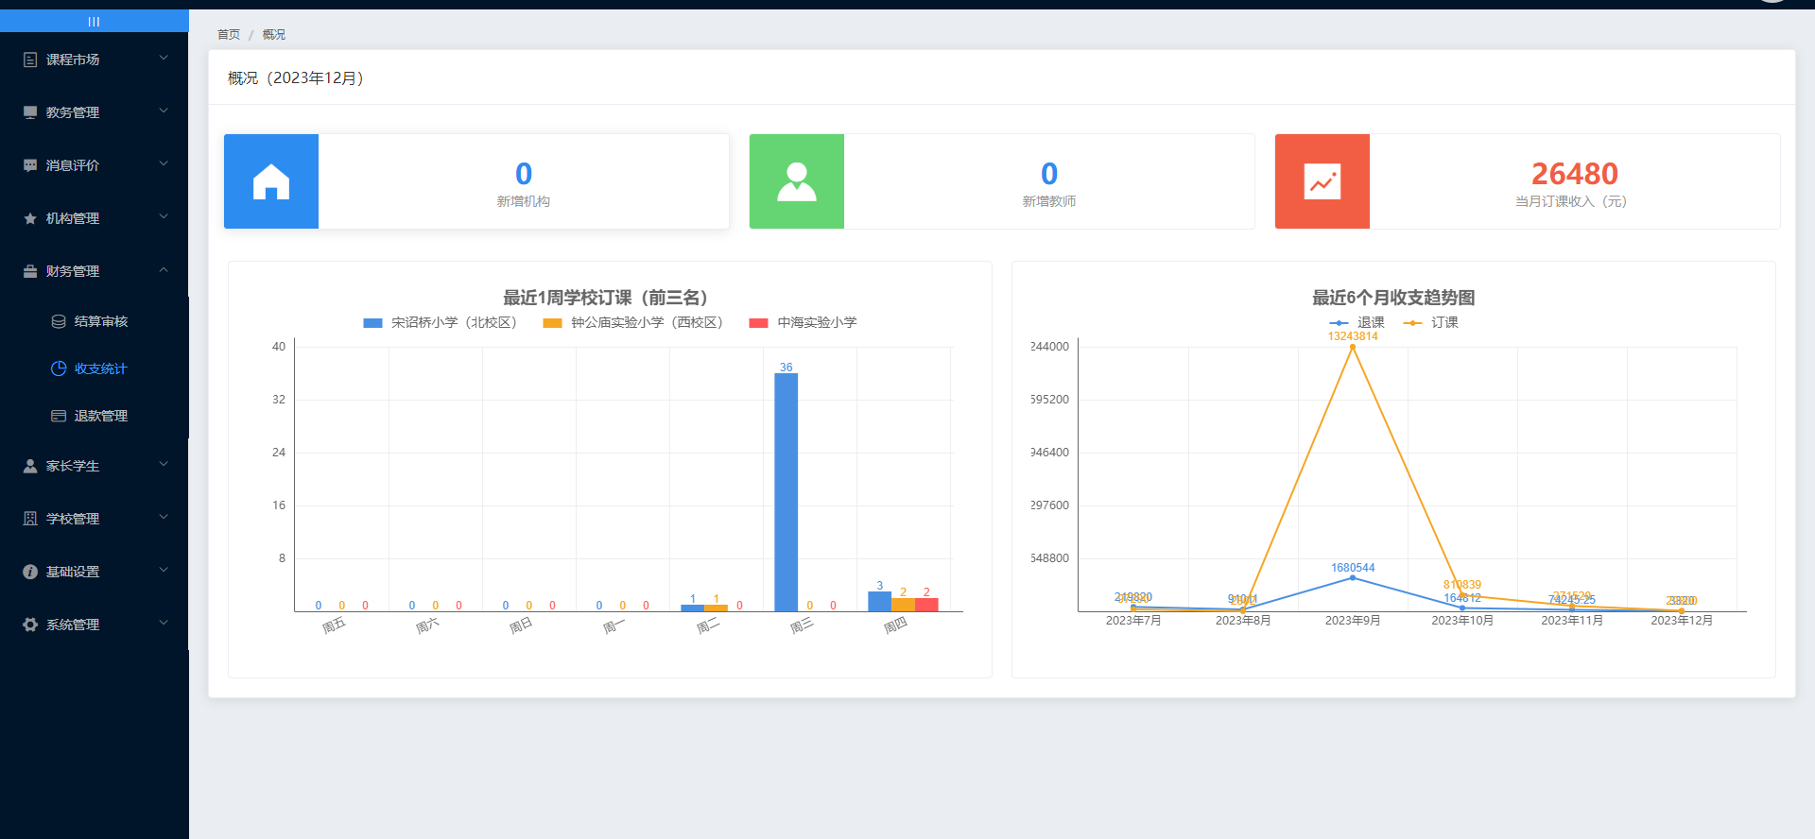Click the 2023年12月 axis label
This screenshot has width=1815, height=839.
pos(1682,621)
